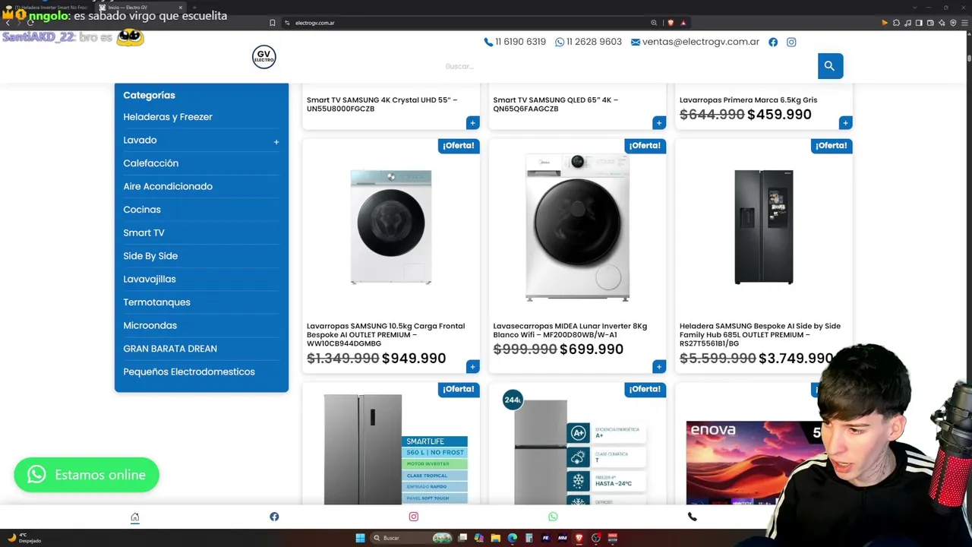Add the Samsung 55" Crystal UHD TV with plus button
Screen dimensions: 972x547
coord(472,123)
